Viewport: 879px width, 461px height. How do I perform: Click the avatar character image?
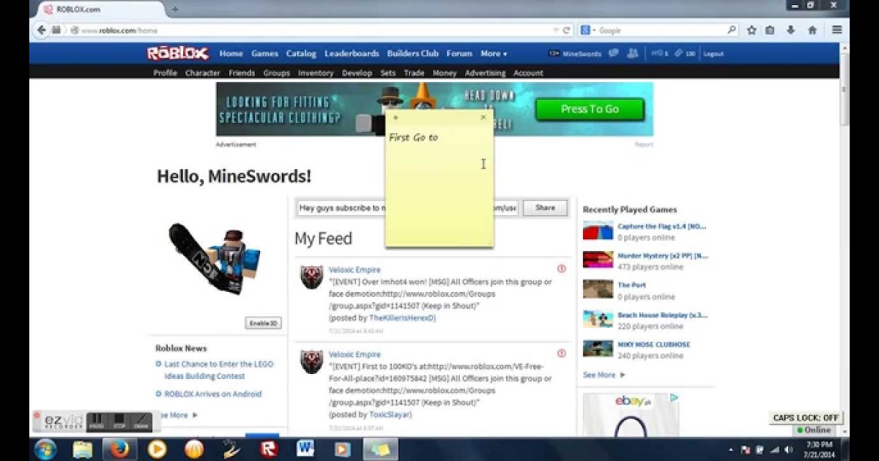215,260
